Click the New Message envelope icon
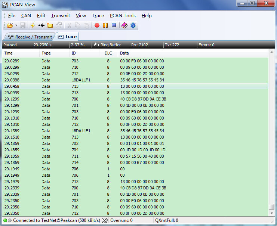 [x=50, y=25]
